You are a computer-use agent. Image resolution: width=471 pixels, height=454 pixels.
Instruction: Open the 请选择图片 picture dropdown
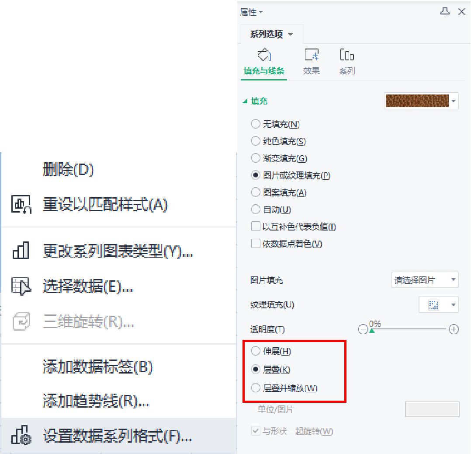pos(425,280)
